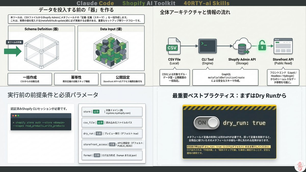Screen dimensions: 306x172
Task: Click the red dot in terminal window
Action: coord(13,115)
